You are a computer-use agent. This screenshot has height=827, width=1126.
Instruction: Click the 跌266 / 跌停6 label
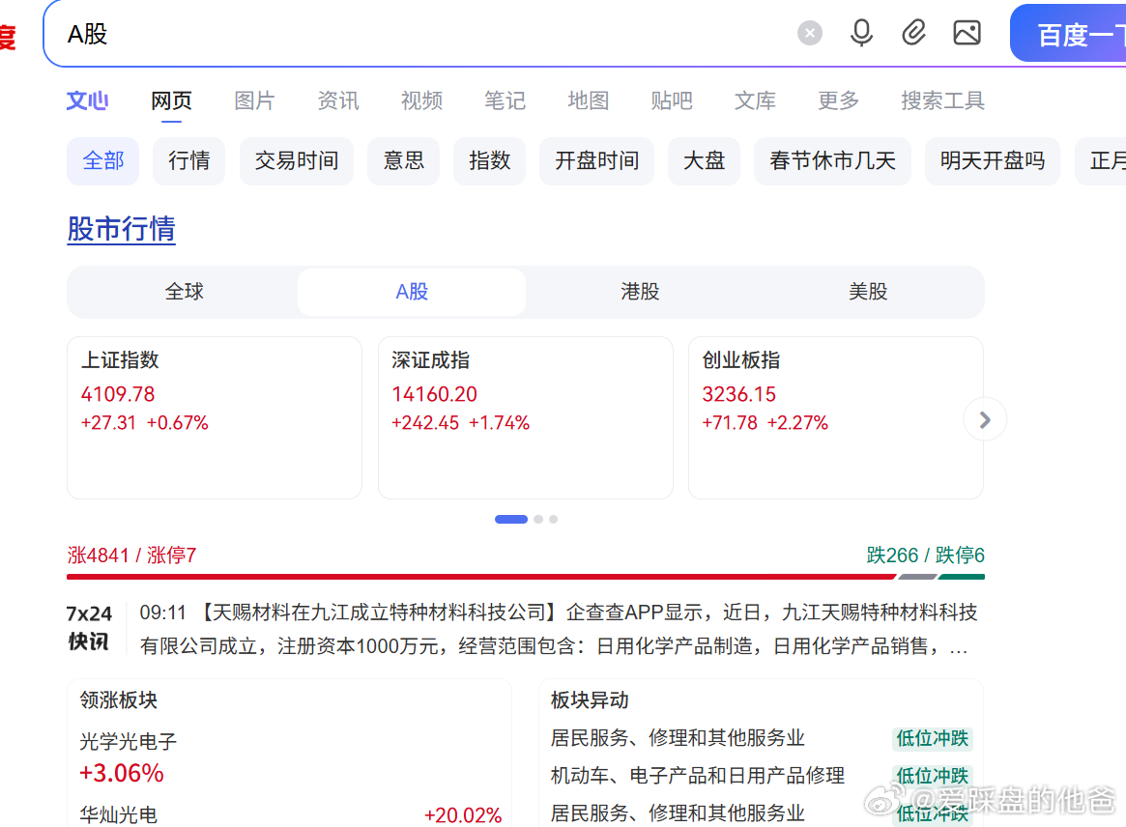pyautogui.click(x=925, y=555)
